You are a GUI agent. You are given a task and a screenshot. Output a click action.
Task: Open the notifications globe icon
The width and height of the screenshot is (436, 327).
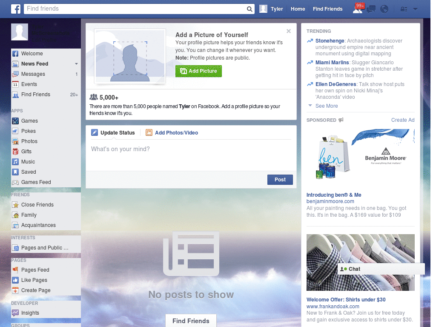pyautogui.click(x=384, y=9)
